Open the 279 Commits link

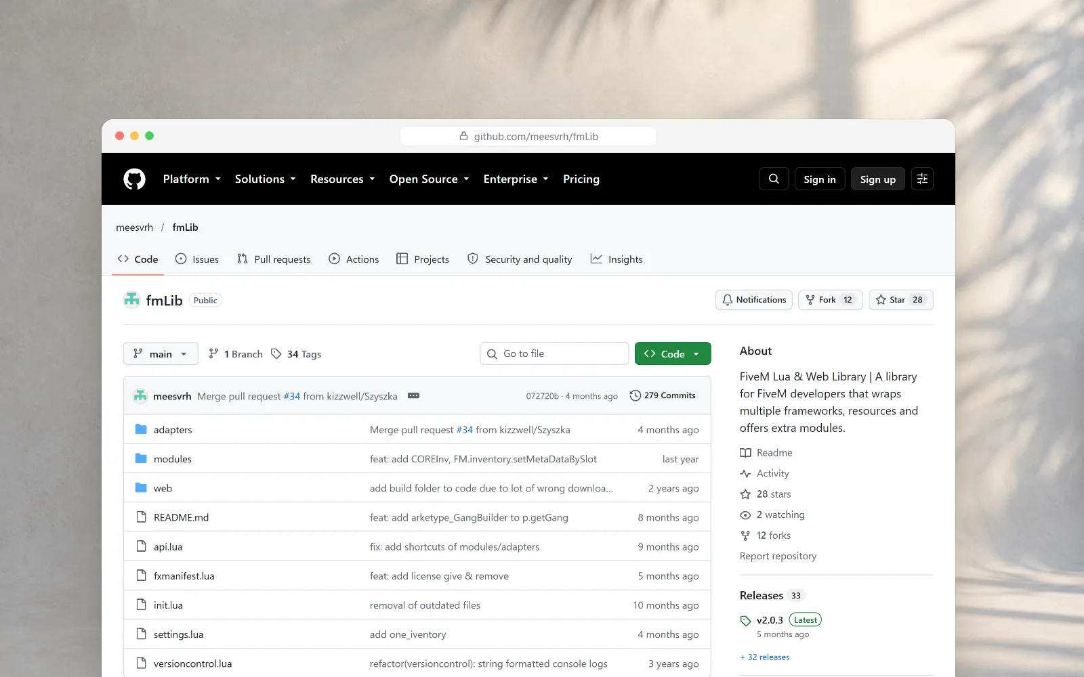coord(663,395)
